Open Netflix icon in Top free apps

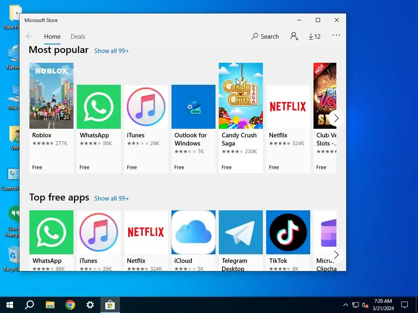[x=146, y=232]
